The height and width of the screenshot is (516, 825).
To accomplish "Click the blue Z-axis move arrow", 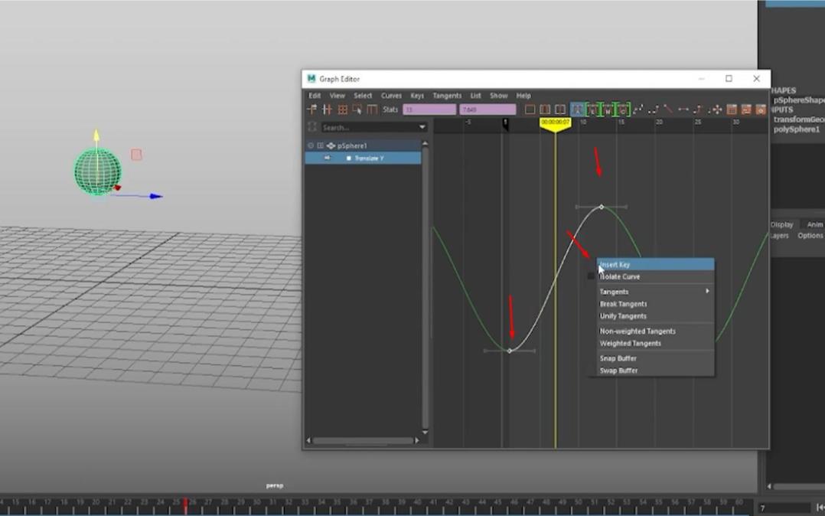I will 156,197.
